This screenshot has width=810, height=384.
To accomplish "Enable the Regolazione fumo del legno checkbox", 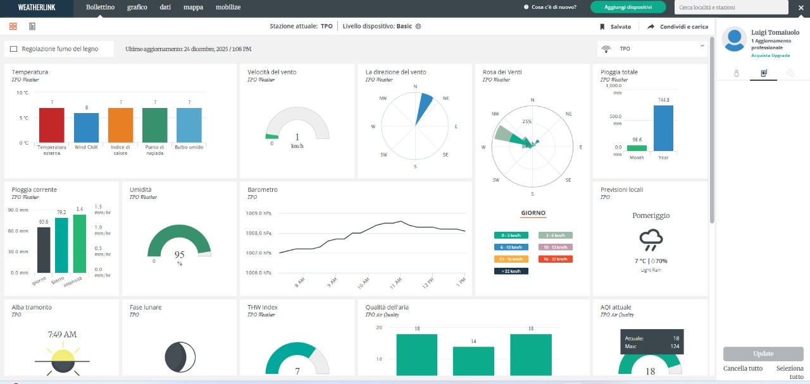I will pyautogui.click(x=14, y=49).
